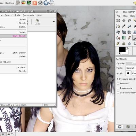Open the recent file ending nd-nld.xml

click(x=14, y=62)
